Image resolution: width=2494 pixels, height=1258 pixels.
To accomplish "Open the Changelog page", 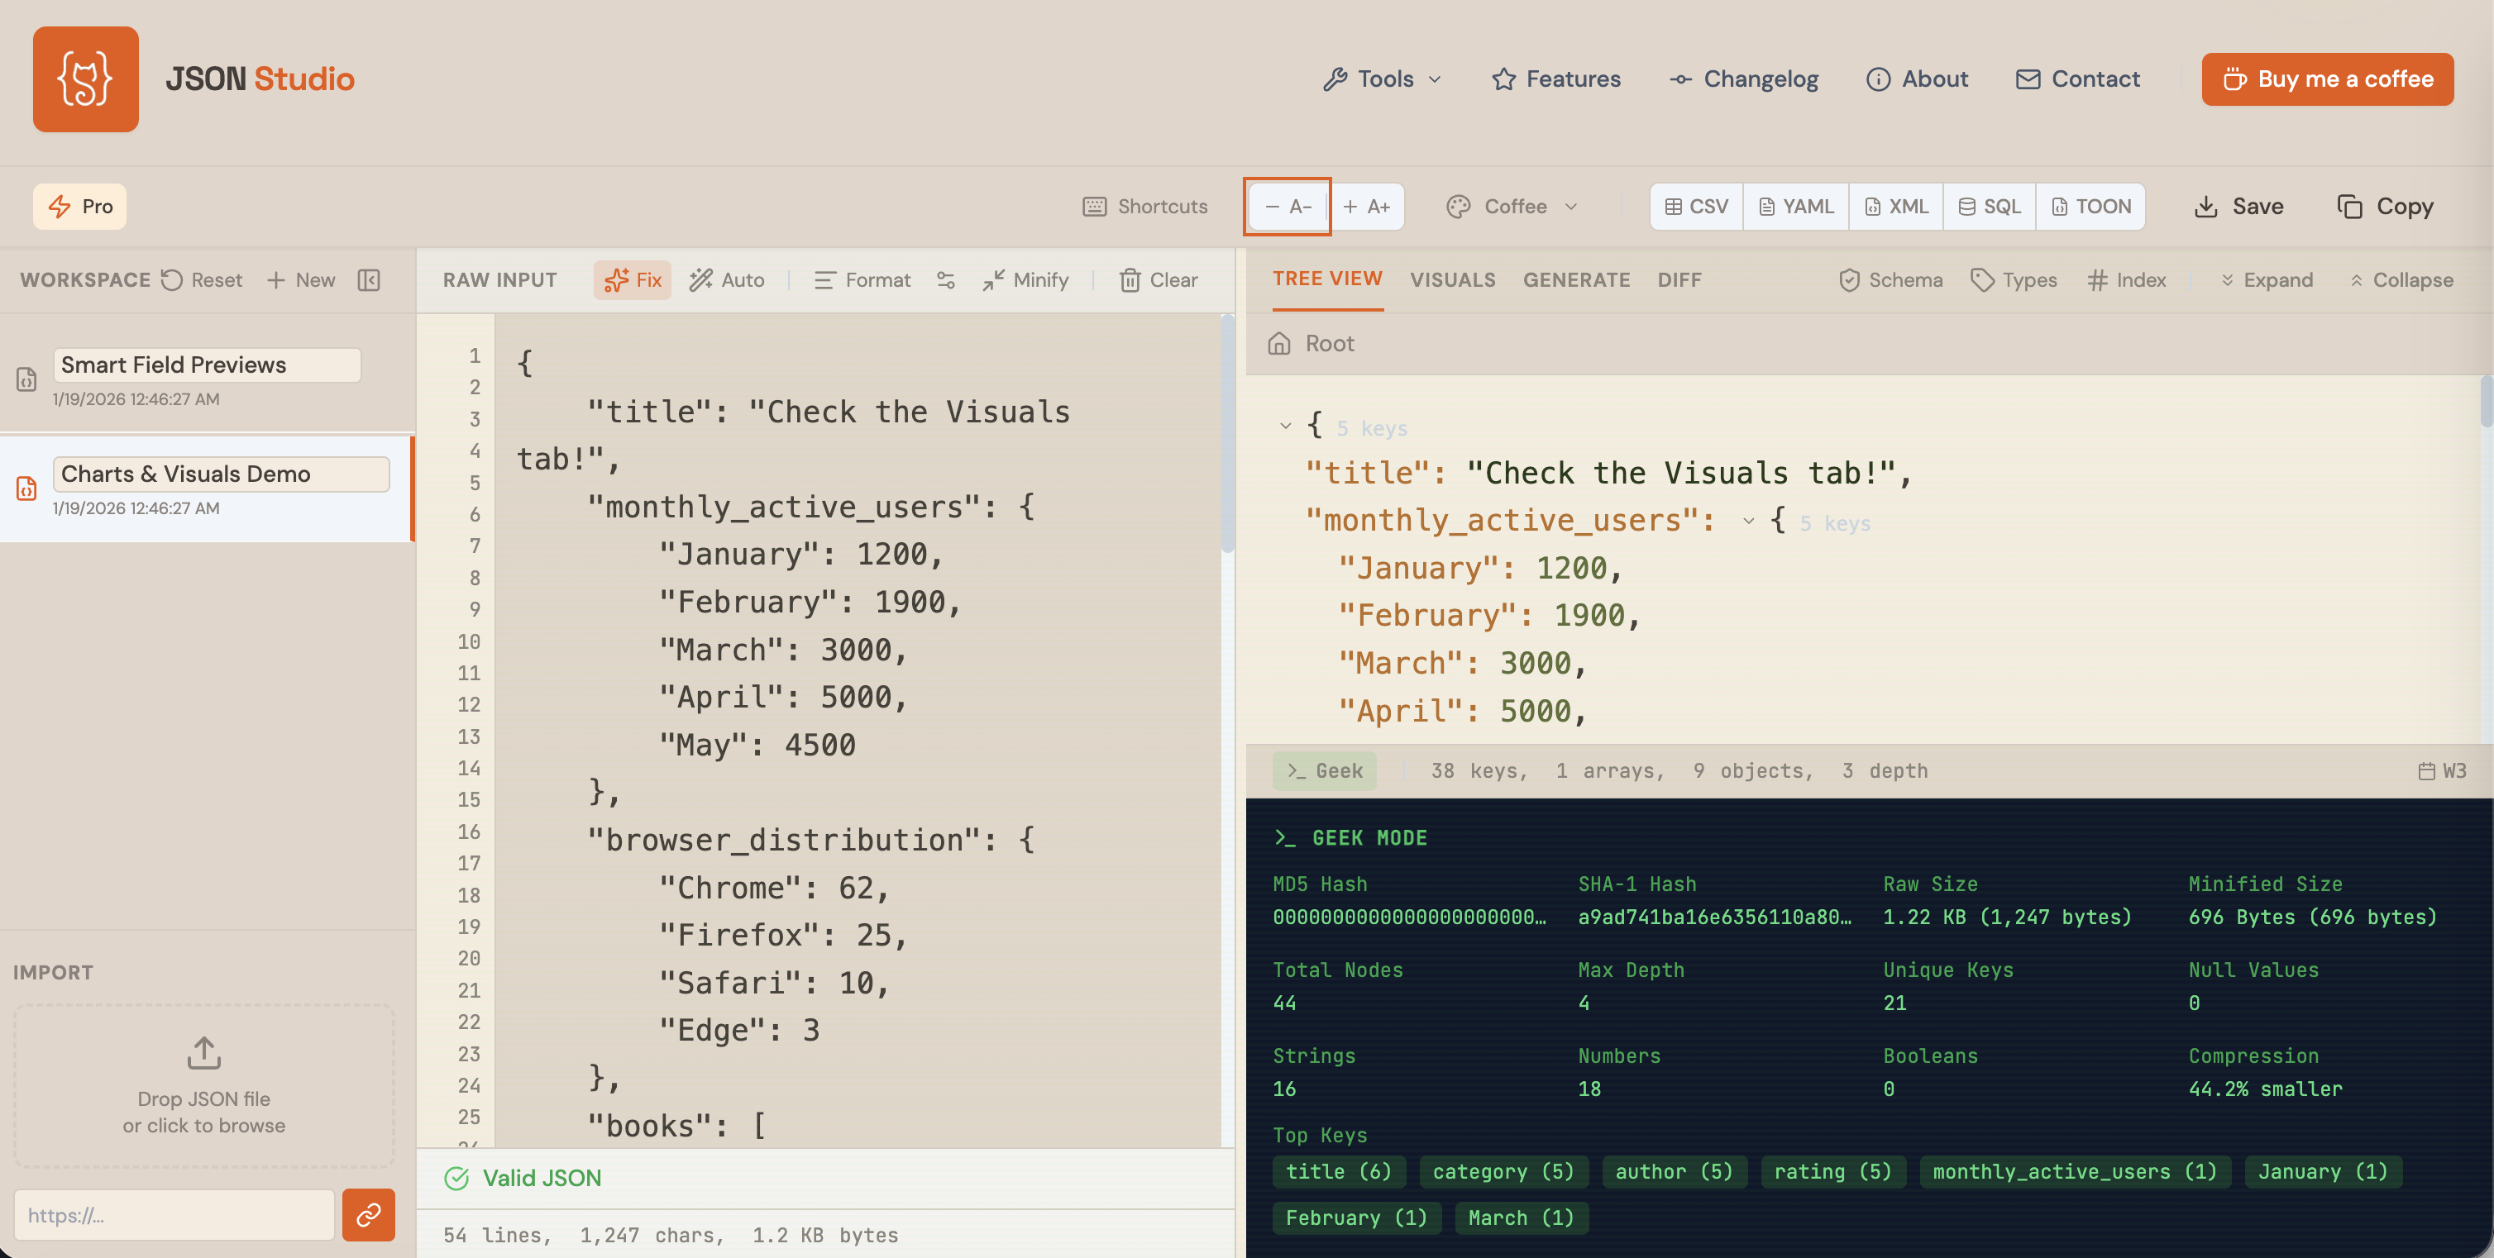I will pos(1742,79).
